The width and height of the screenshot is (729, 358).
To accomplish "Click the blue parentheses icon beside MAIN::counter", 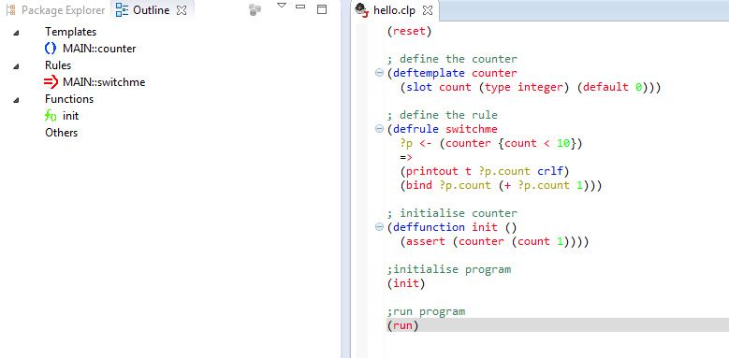I will [51, 49].
